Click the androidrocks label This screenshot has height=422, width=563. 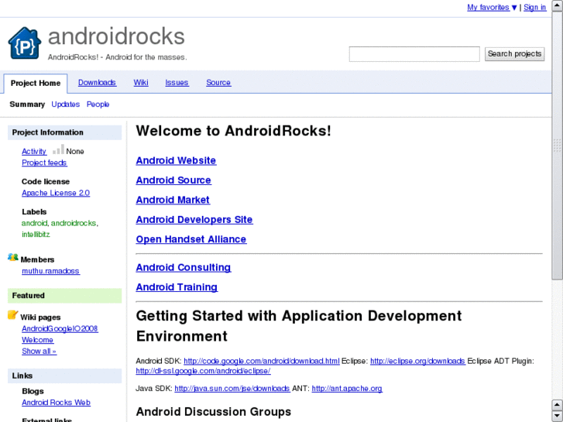[x=74, y=223]
